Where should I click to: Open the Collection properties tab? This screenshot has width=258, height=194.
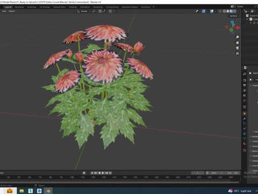click(x=245, y=107)
